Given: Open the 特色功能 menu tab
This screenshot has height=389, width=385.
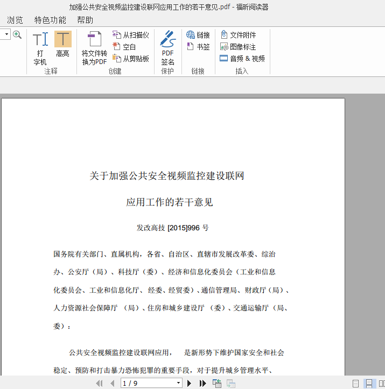Looking at the screenshot, I should tap(50, 20).
